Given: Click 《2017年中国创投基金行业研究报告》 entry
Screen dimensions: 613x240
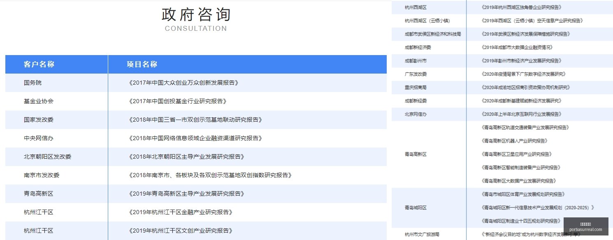Looking at the screenshot, I should 178,101.
